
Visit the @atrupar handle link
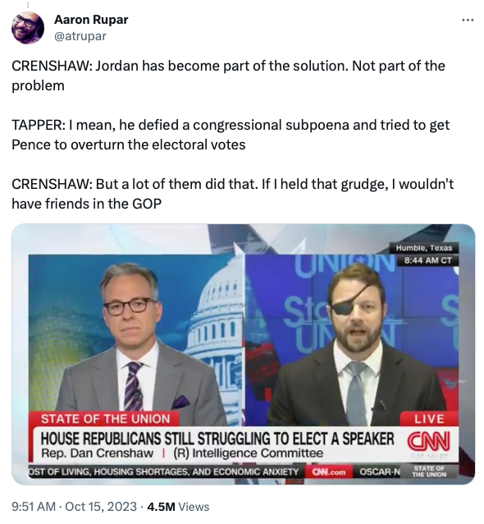coord(80,36)
